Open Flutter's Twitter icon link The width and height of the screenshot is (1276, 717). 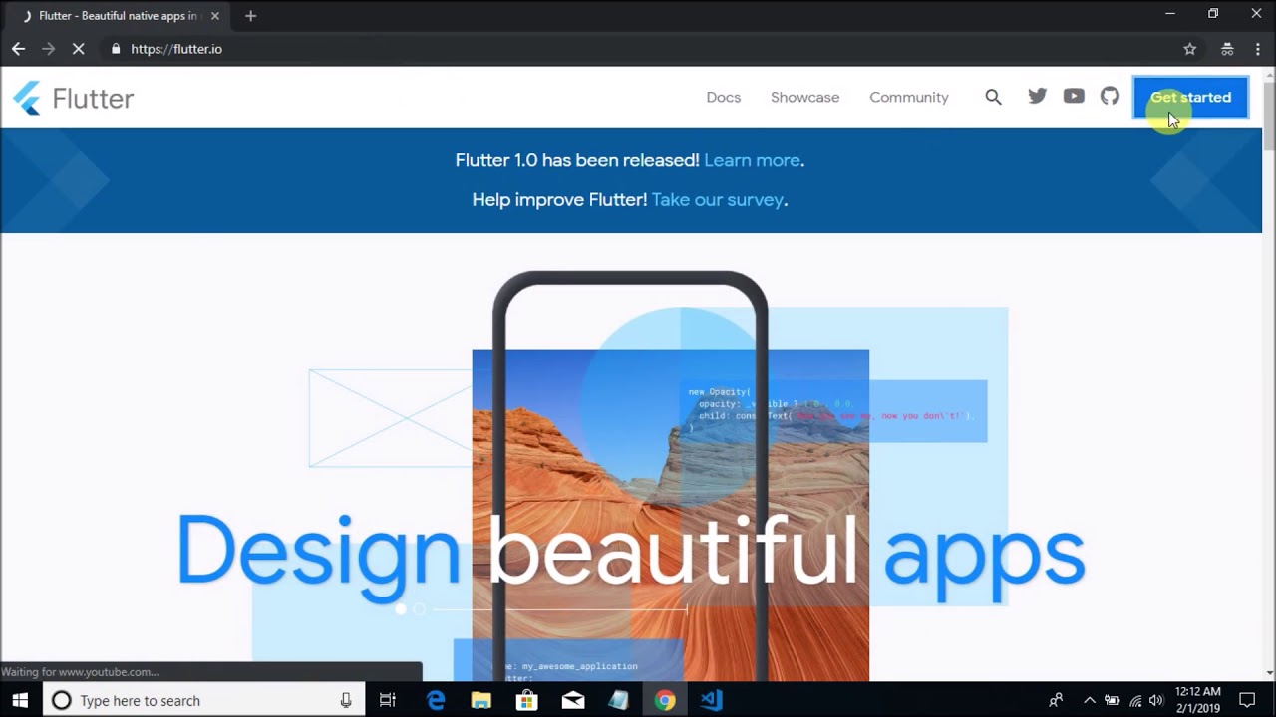click(x=1037, y=96)
